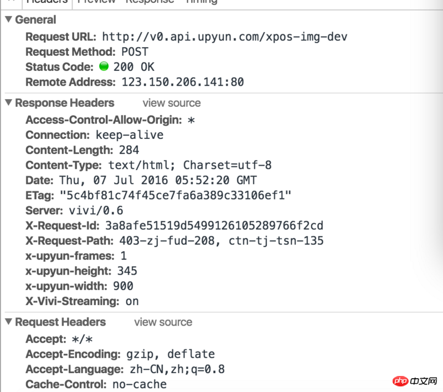Switch to the Preview tab

pos(97,2)
